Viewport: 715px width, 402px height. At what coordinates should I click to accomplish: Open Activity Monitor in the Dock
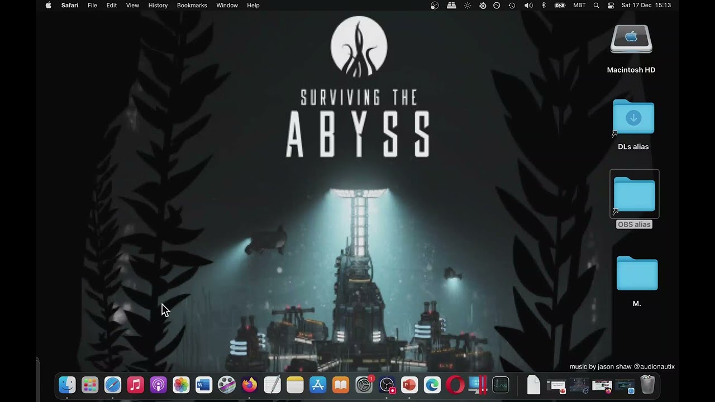pyautogui.click(x=500, y=385)
